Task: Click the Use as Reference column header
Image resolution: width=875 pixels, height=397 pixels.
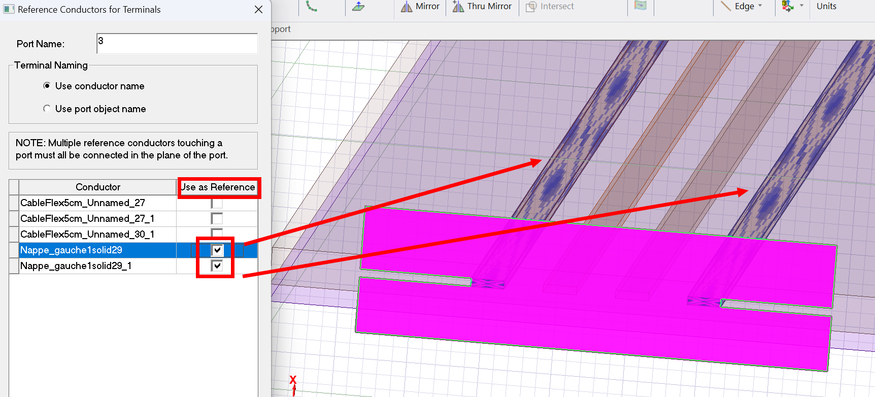Action: (x=218, y=187)
